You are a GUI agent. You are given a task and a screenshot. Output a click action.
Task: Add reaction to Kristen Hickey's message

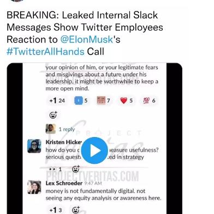coord(76,169)
